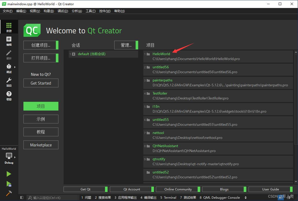Image resolution: width=298 pixels, height=201 pixels.
Task: Open the 工具(T) menu
Action: click(91, 11)
